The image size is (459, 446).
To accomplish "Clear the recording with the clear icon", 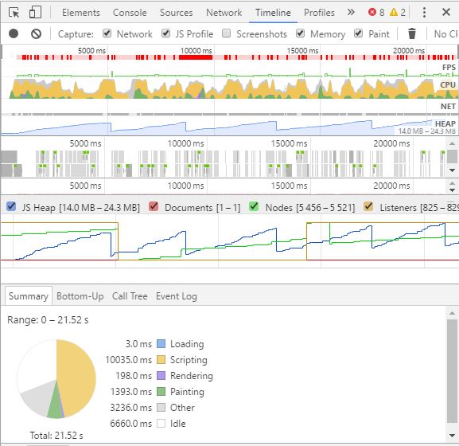I will point(36,33).
